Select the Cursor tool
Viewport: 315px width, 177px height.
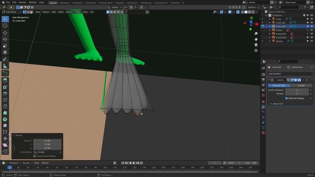5,26
